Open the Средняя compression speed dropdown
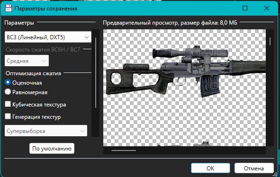280x177 pixels. (x=27, y=61)
